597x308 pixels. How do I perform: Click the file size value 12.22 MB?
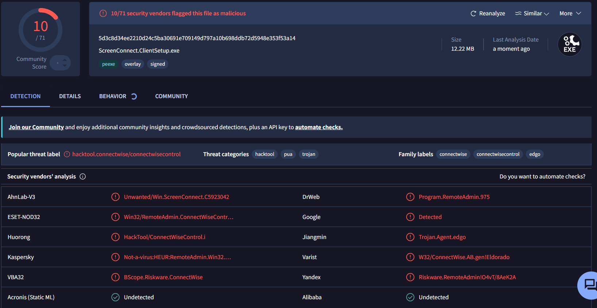tap(463, 49)
